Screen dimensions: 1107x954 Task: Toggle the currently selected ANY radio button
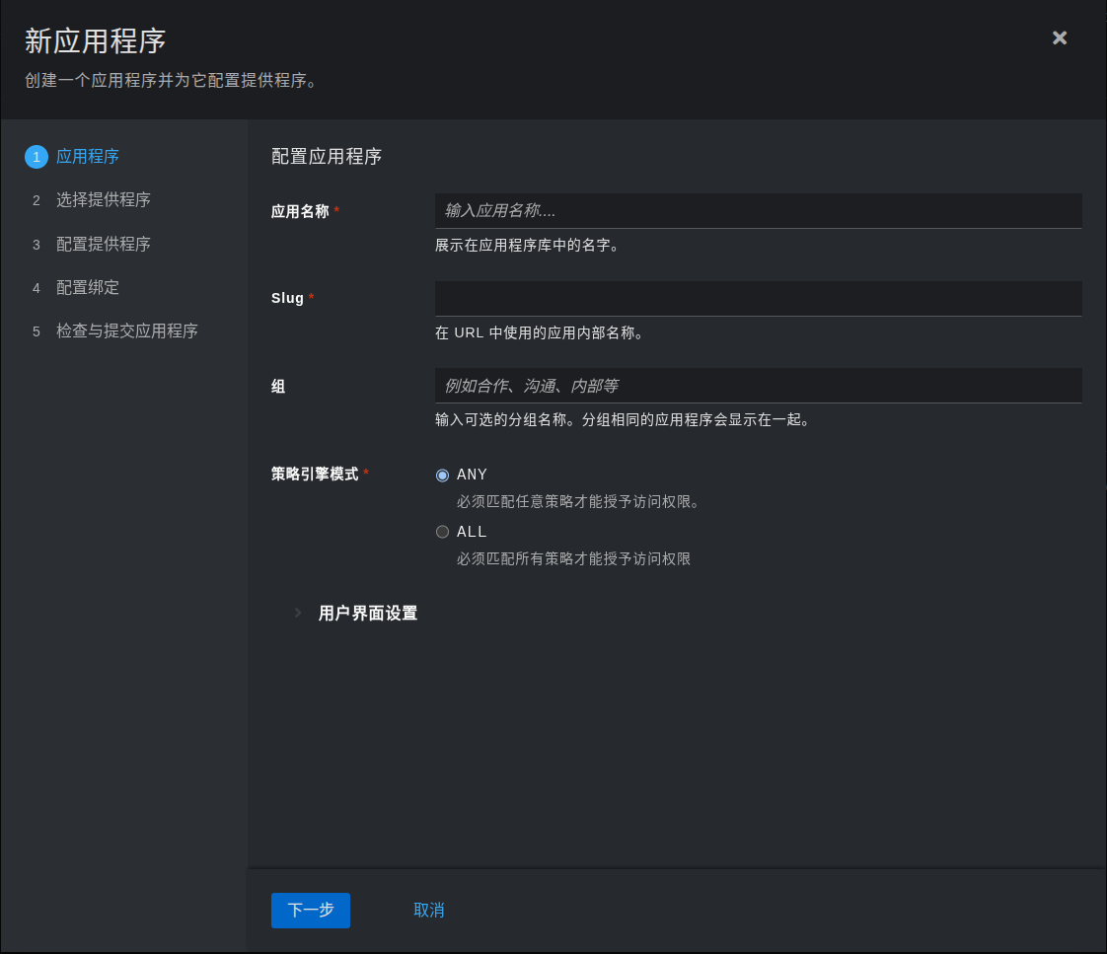click(442, 475)
